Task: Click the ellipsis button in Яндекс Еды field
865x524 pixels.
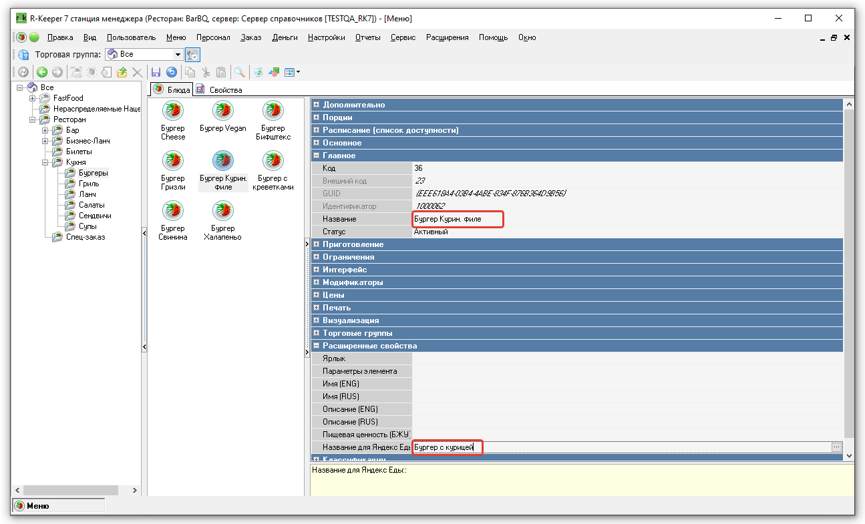Action: (x=837, y=447)
